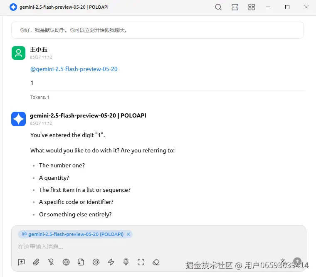Viewport: 316px width, 277px height.
Task: Click bullet 'A quantity?'
Action: tap(54, 178)
